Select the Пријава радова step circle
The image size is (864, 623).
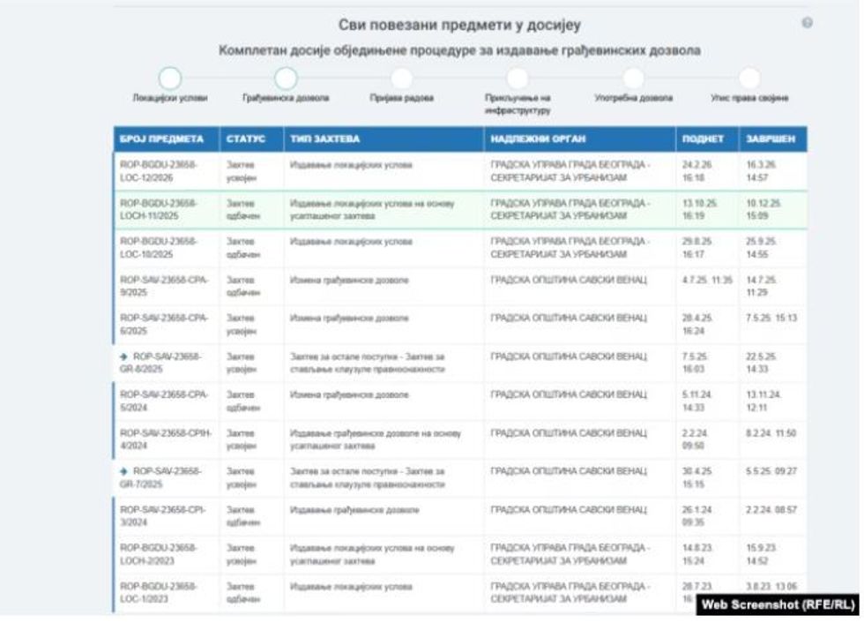point(401,79)
